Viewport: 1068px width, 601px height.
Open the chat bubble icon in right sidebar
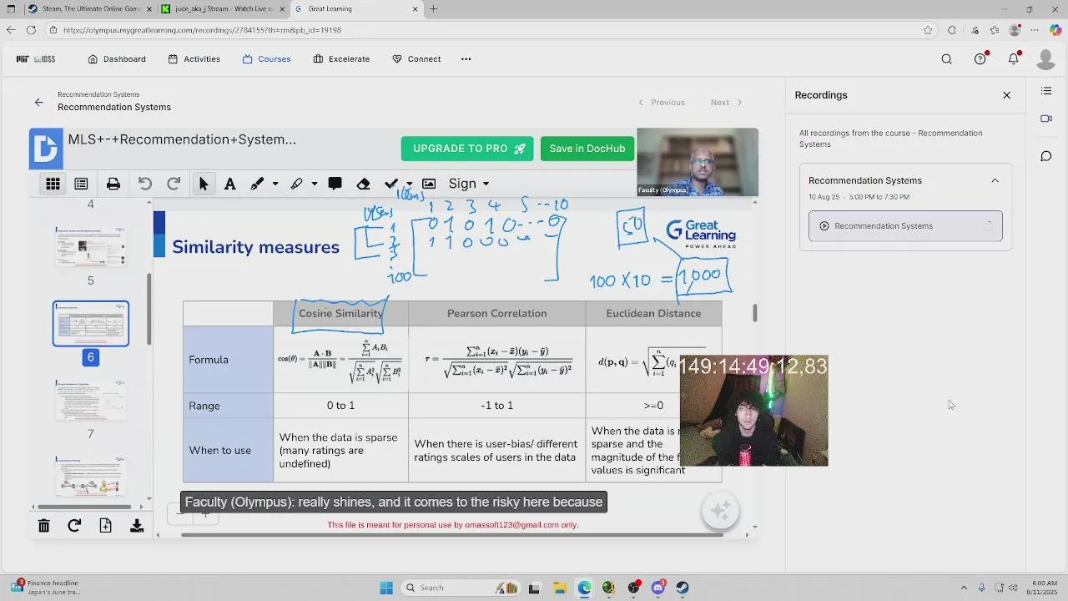1046,156
